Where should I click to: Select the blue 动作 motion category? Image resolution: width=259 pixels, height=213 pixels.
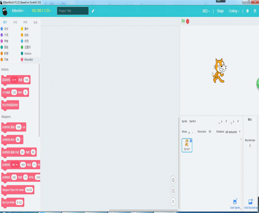click(x=5, y=29)
